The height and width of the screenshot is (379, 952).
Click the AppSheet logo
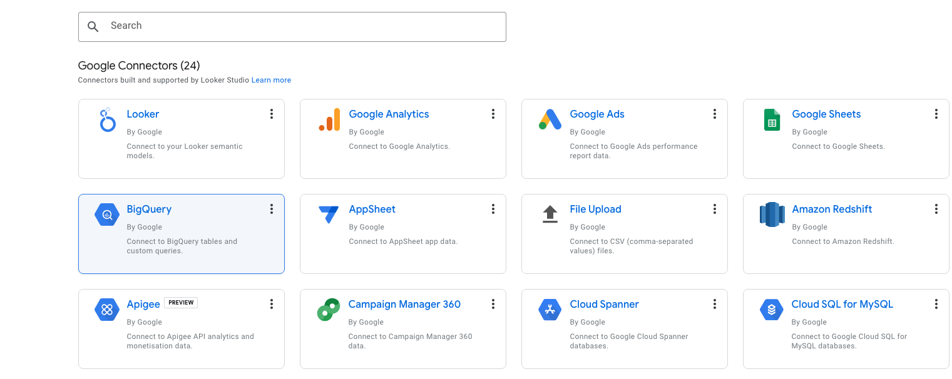329,215
